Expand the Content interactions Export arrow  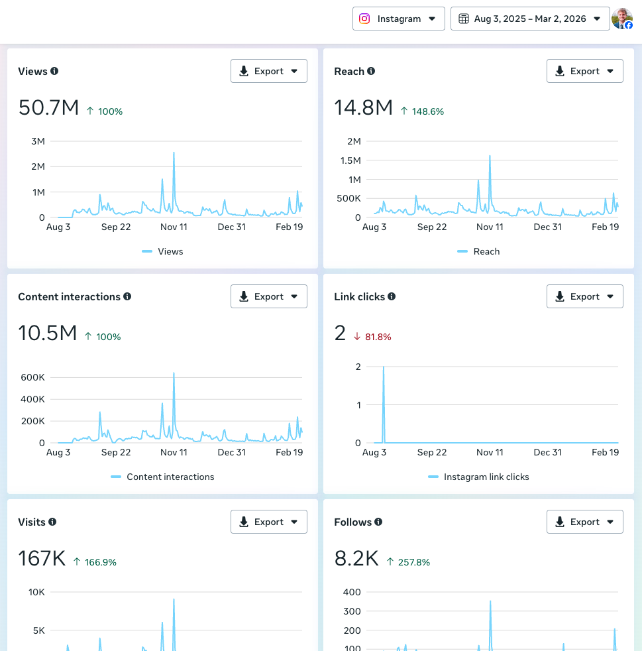click(294, 296)
